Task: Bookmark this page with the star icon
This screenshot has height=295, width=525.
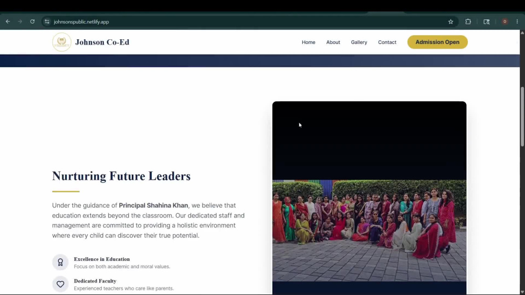Action: point(450,21)
